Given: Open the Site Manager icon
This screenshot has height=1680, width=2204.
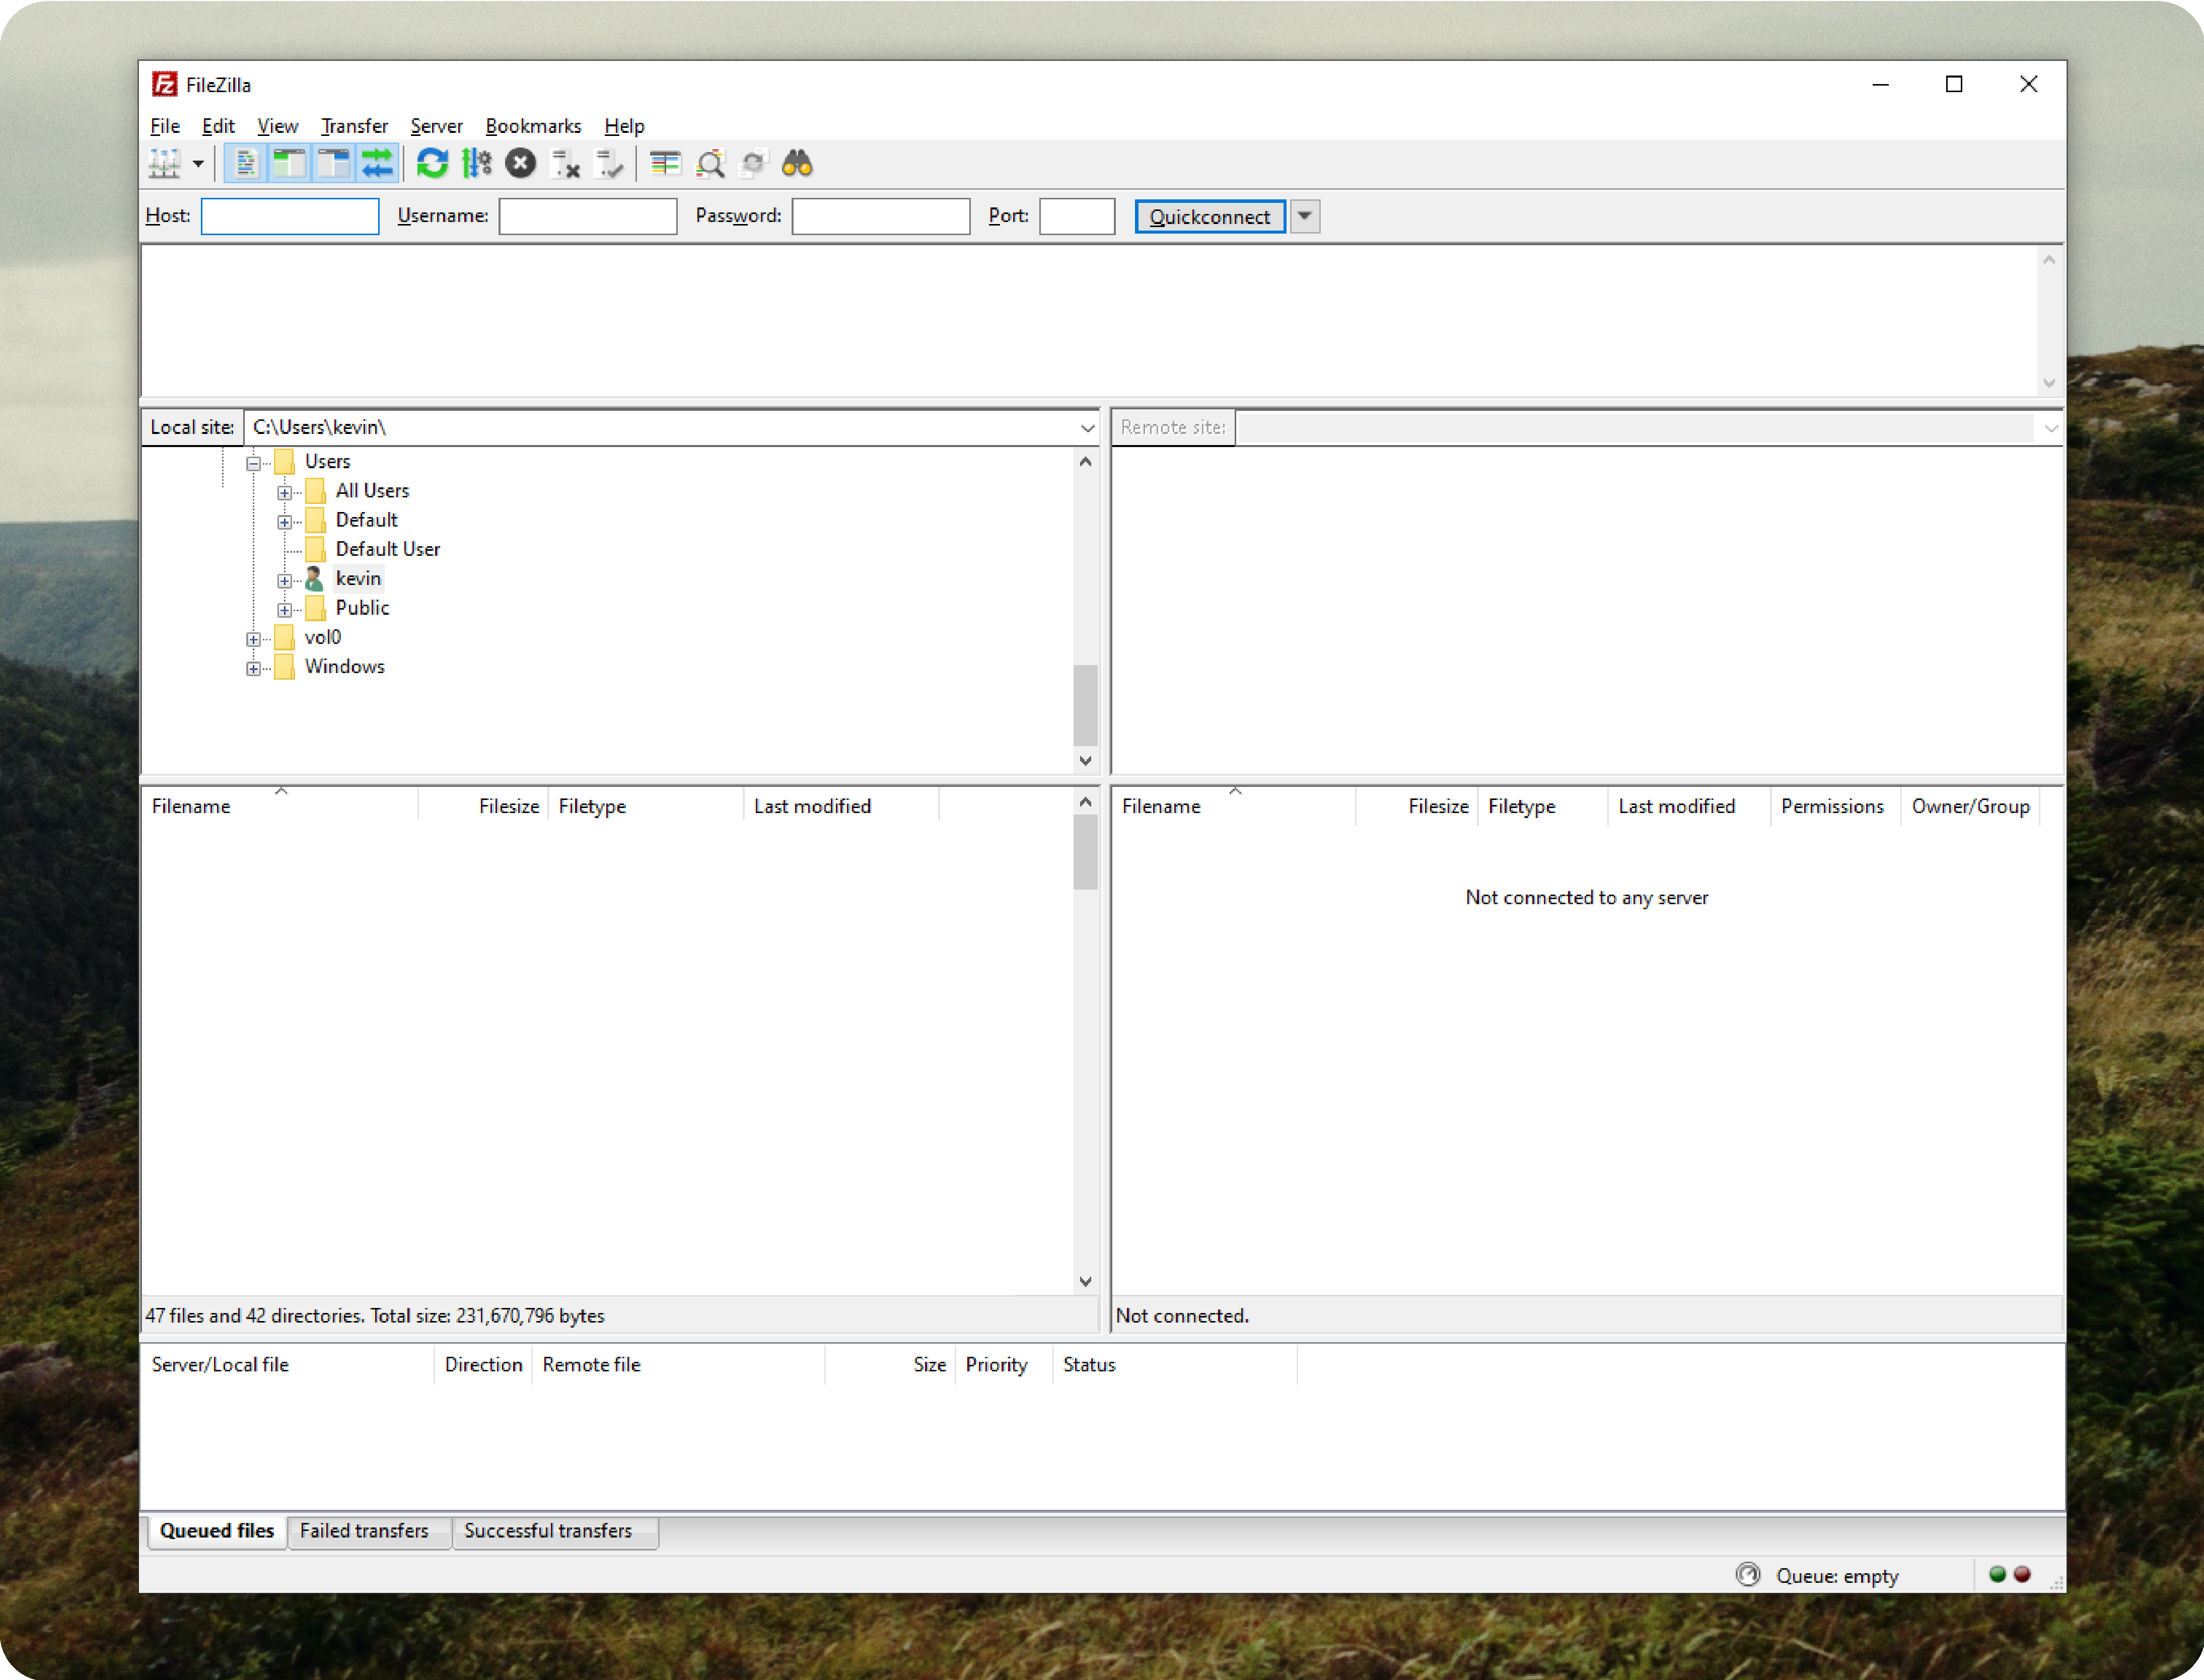Looking at the screenshot, I should point(165,163).
